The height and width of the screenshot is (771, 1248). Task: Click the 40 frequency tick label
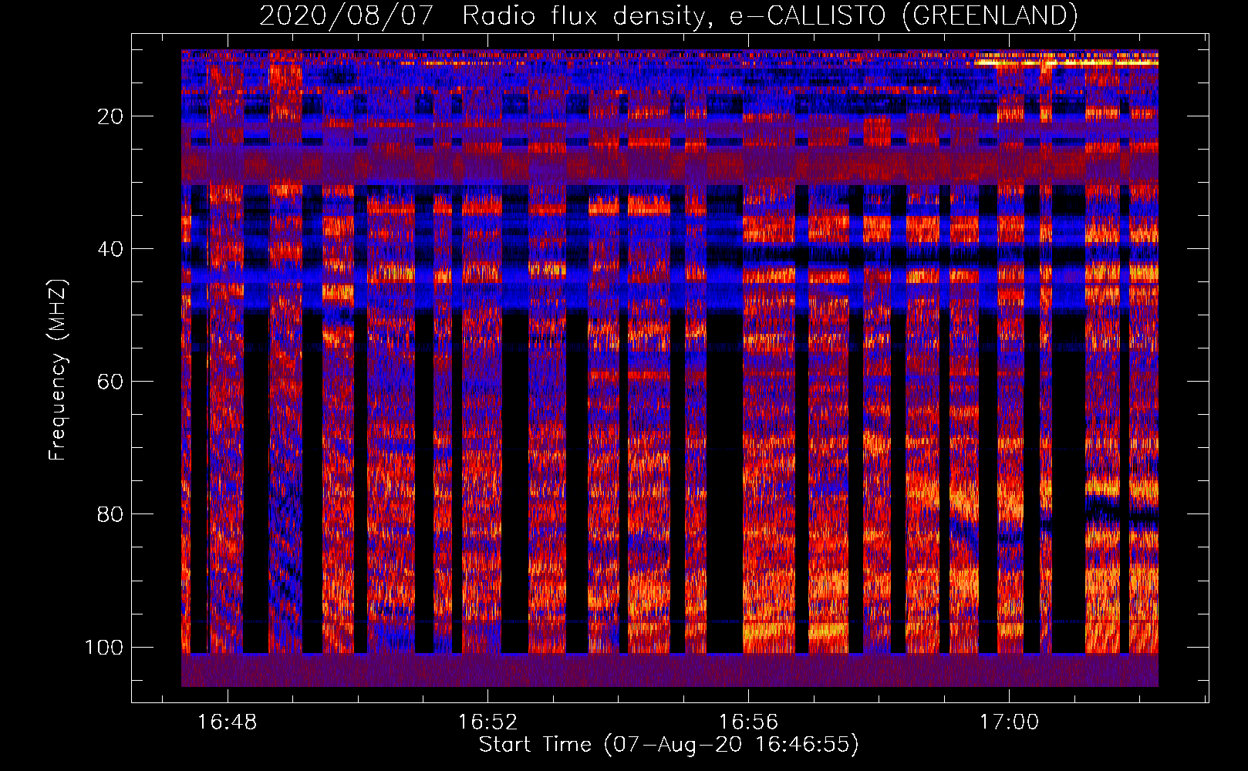(x=110, y=249)
